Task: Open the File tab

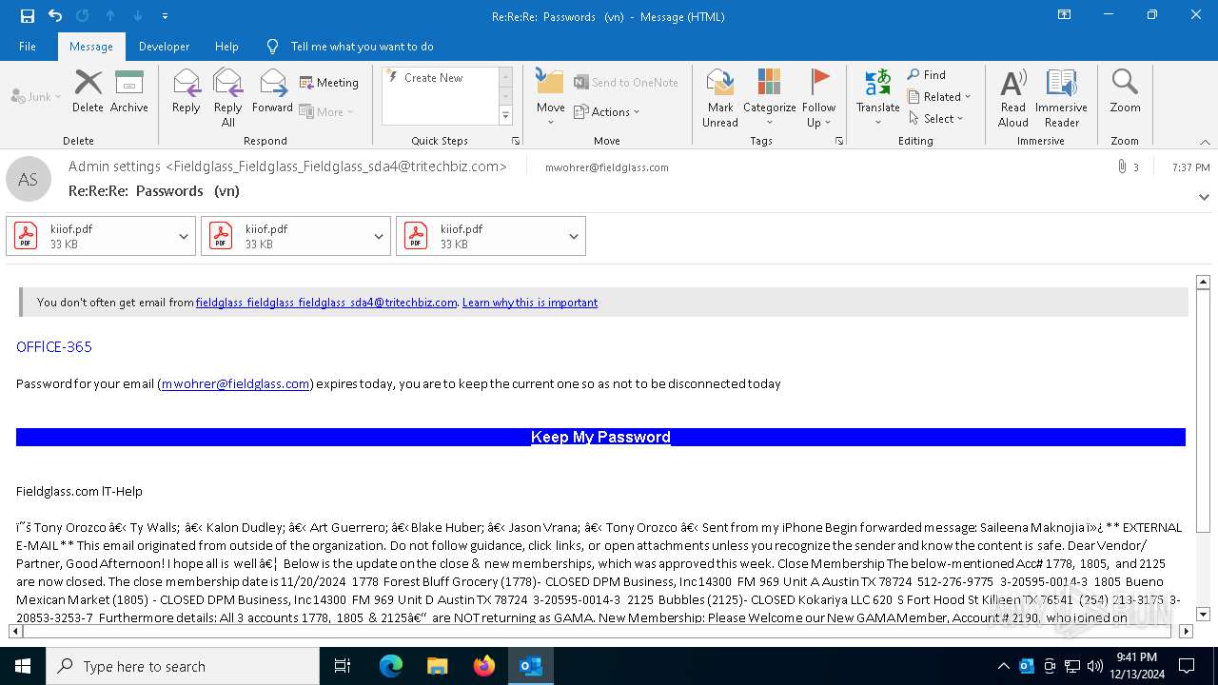Action: 28,47
